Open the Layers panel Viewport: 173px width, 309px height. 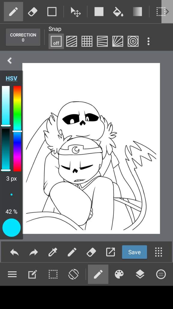coord(140,274)
